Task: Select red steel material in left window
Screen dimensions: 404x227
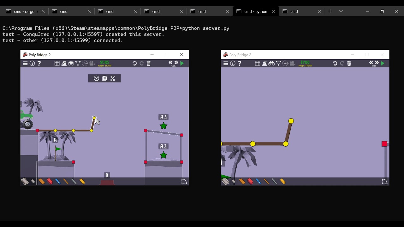Action: pos(50,181)
